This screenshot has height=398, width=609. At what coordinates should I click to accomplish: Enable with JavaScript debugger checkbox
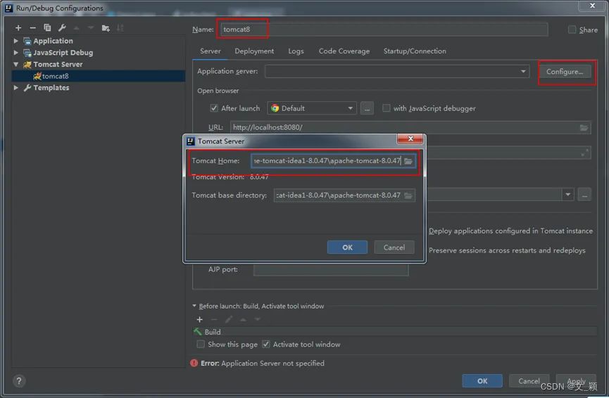(386, 108)
